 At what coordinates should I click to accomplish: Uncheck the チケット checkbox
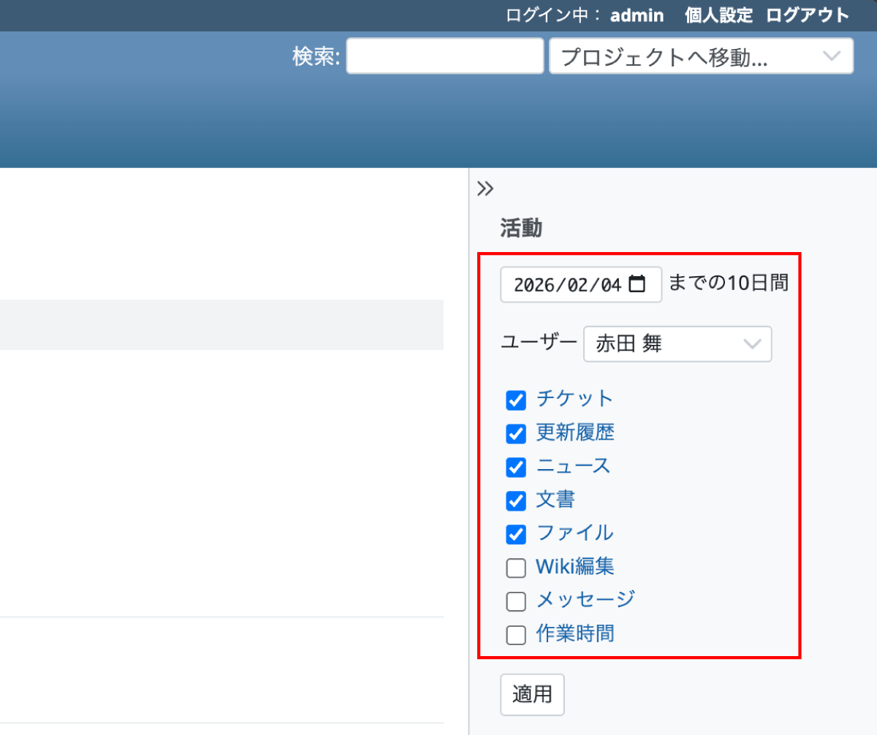tap(516, 400)
